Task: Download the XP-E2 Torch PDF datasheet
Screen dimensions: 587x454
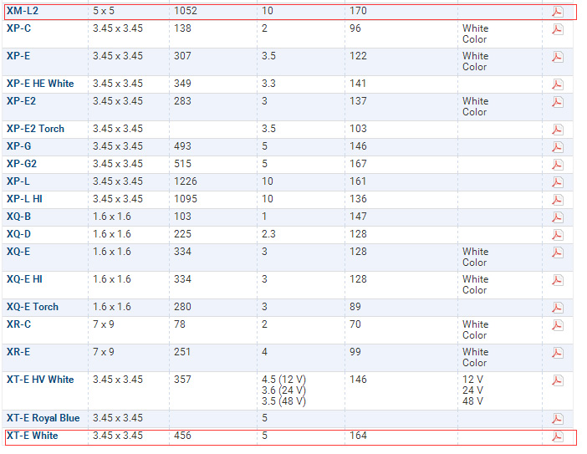Action: click(x=557, y=130)
